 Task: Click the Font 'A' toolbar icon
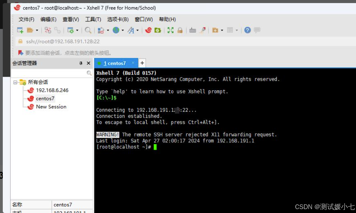click(x=131, y=30)
